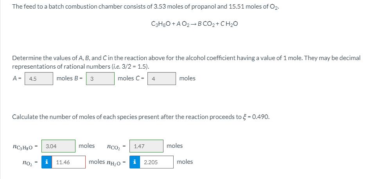Select the A coefficient field containing 4.5
Image resolution: width=386 pixels, height=179 pixels.
point(39,78)
